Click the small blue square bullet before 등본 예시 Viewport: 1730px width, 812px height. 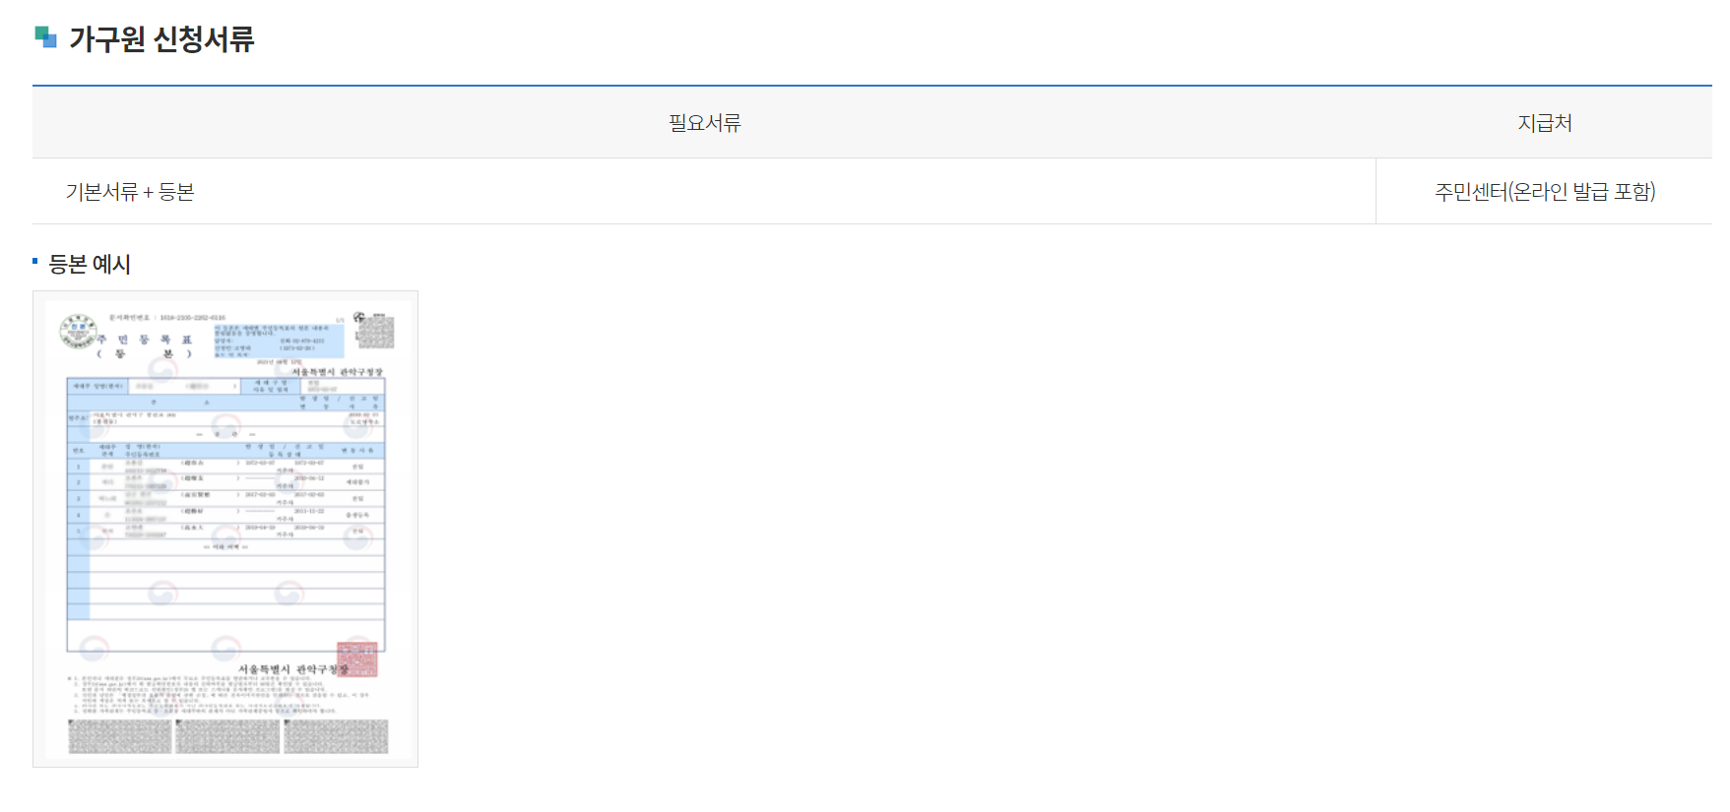pos(33,260)
